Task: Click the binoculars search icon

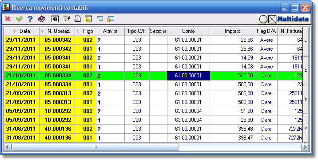Action: pos(55,19)
